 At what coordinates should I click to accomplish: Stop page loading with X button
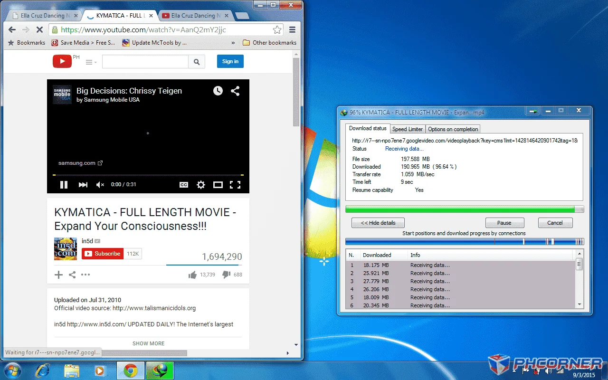tap(39, 30)
